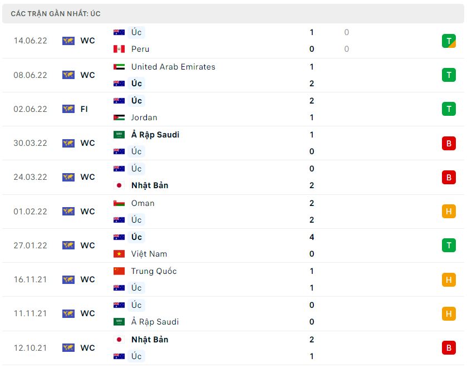Click the Jordan flag icon
The height and width of the screenshot is (368, 467).
[119, 117]
